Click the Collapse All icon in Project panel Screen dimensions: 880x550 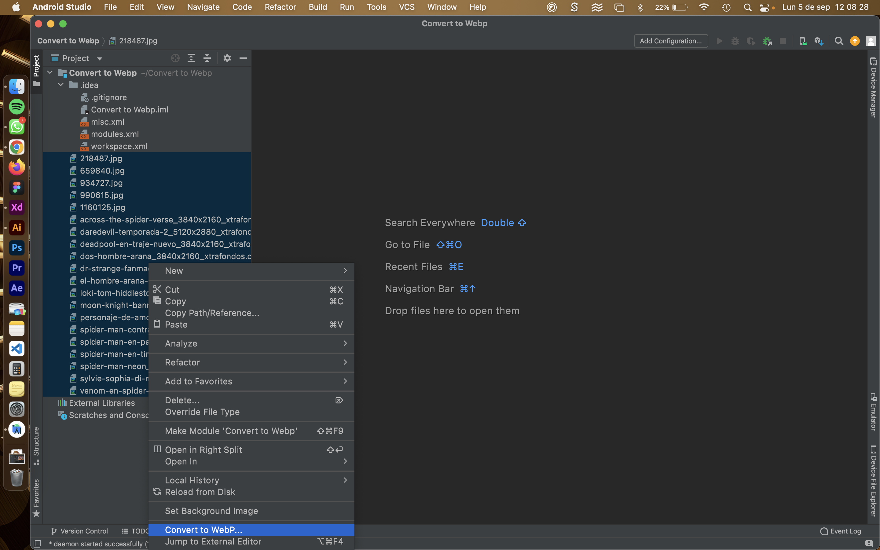pyautogui.click(x=207, y=58)
